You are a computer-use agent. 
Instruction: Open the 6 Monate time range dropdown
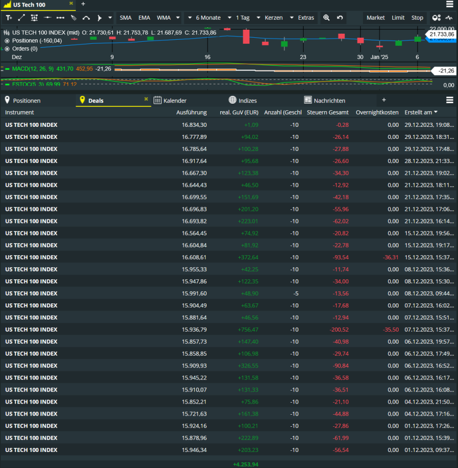pos(205,18)
